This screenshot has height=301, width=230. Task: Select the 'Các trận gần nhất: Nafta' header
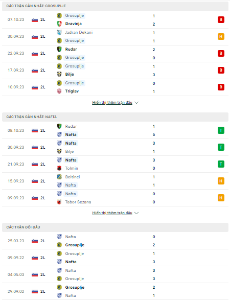tap(115, 117)
